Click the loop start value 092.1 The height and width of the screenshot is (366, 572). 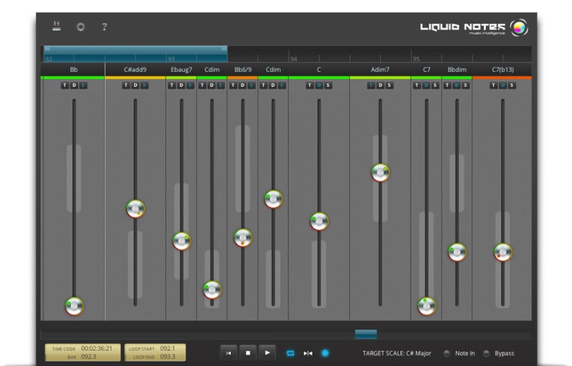click(x=168, y=348)
